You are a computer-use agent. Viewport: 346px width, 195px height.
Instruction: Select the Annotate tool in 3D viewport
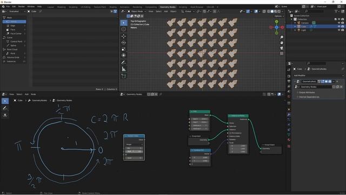pyautogui.click(x=124, y=63)
